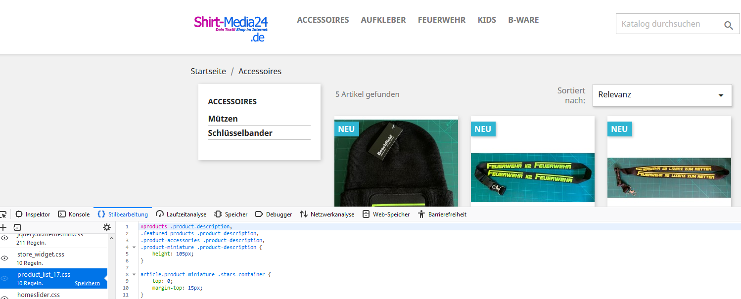The image size is (741, 299).
Task: Switch to the Debugger tab
Action: (274, 214)
